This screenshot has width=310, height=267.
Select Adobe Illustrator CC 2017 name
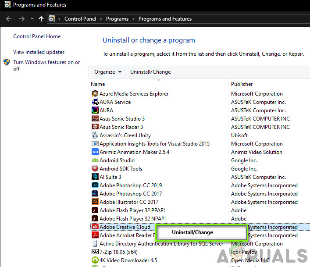point(129,202)
